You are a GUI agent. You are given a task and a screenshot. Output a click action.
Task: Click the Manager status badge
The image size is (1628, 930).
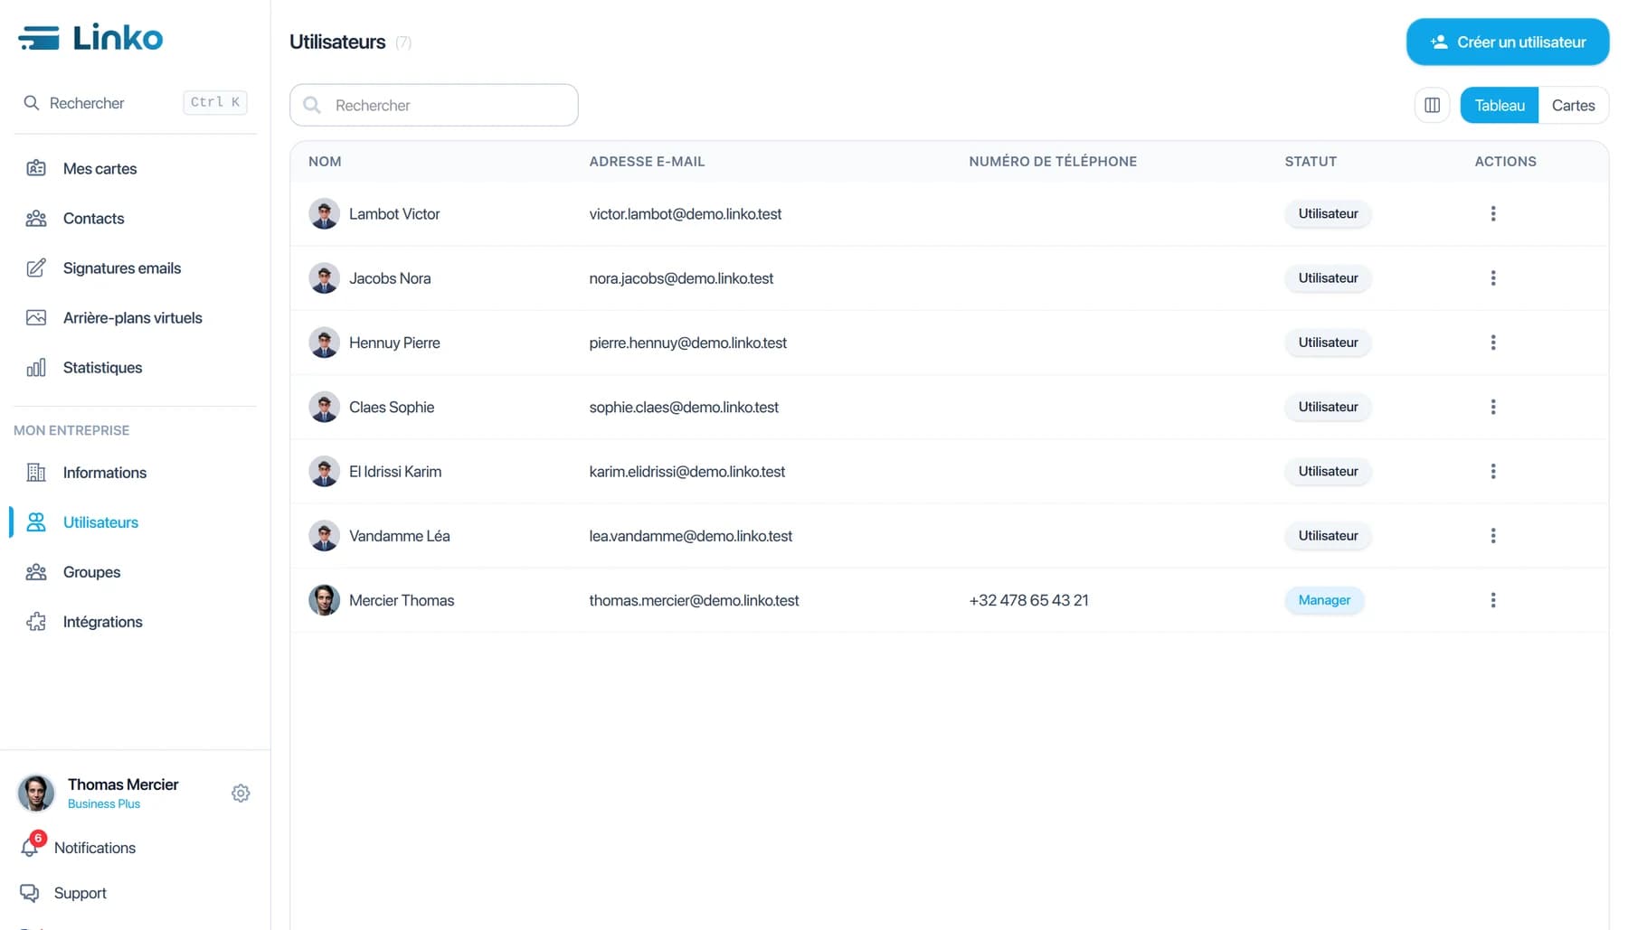[1324, 600]
